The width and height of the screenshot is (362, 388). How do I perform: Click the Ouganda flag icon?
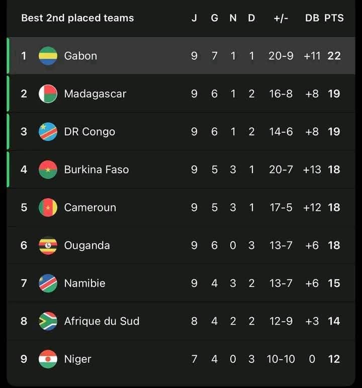pyautogui.click(x=48, y=246)
